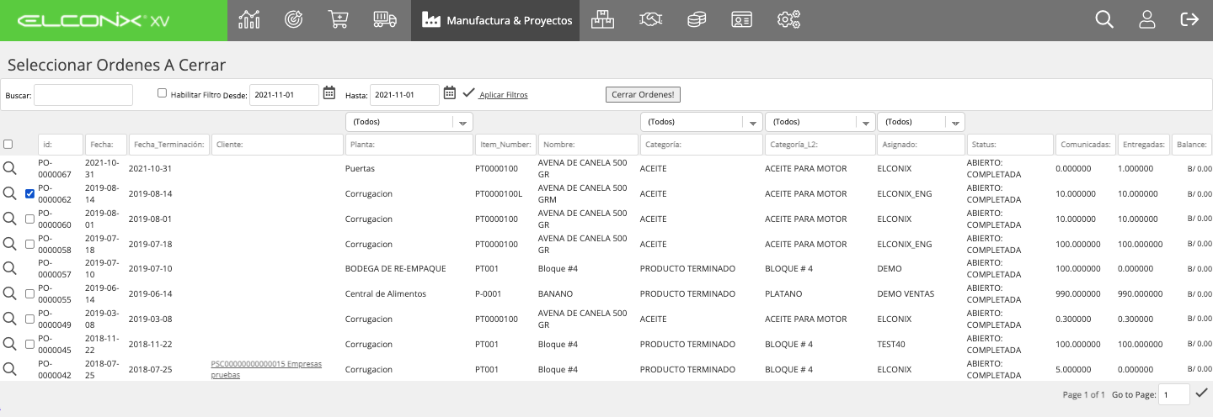Screen dimensions: 1213x417
Task: Click the Go to Page number field
Action: (x=1174, y=393)
